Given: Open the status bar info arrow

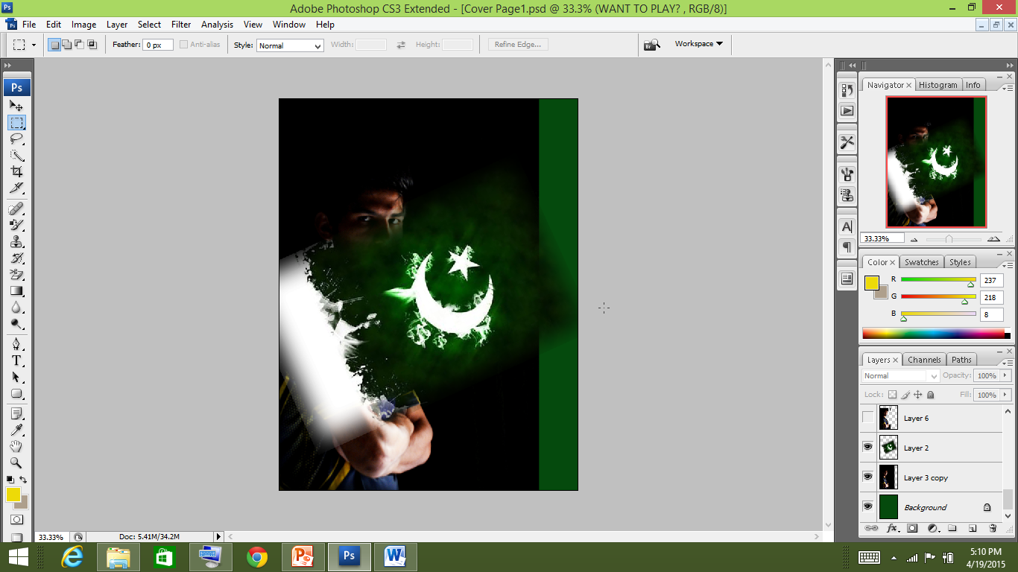Looking at the screenshot, I should pos(218,536).
